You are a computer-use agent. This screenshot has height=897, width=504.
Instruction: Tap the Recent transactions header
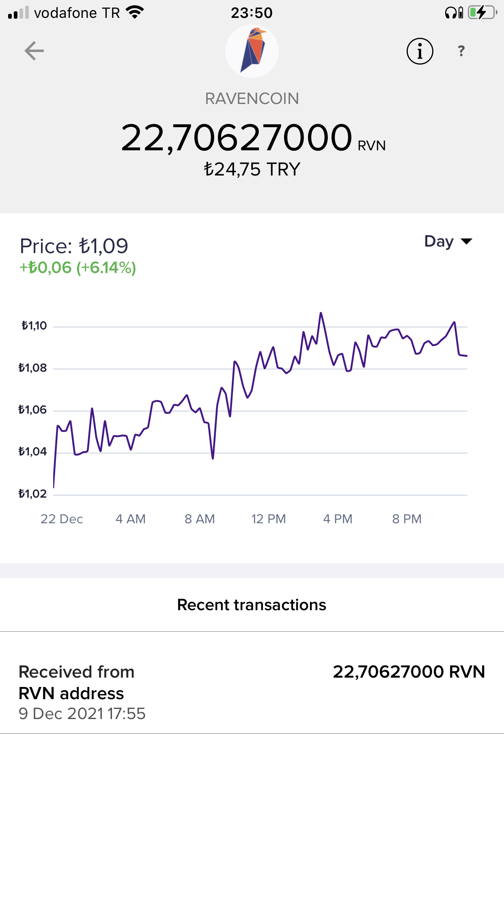[252, 605]
